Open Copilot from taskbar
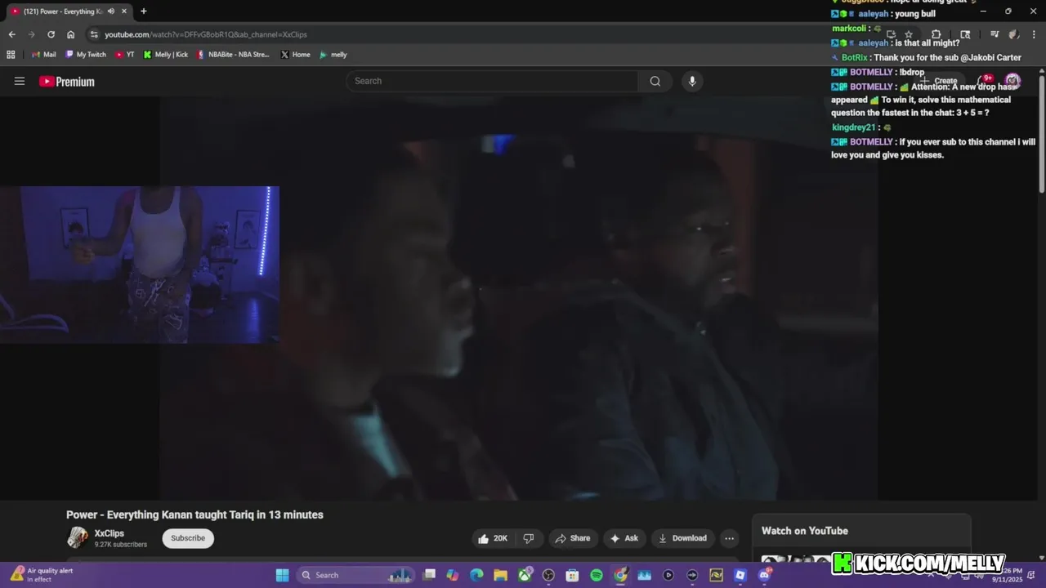The width and height of the screenshot is (1046, 588). [x=453, y=575]
